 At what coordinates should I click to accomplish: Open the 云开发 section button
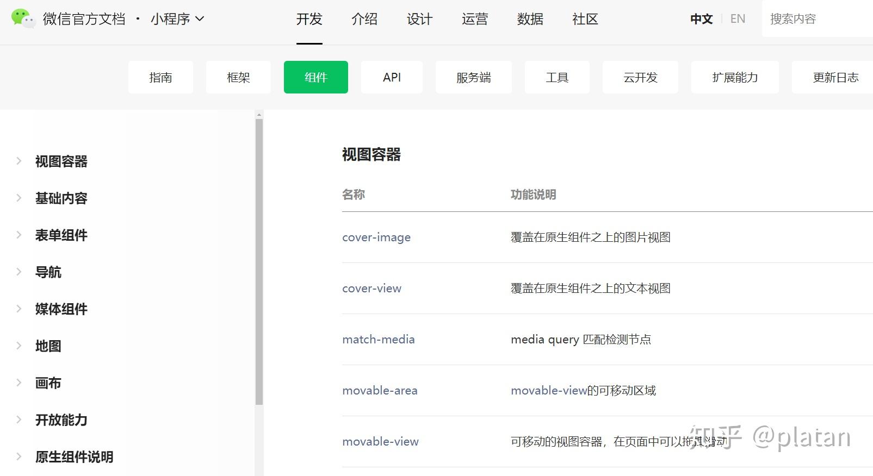click(640, 77)
